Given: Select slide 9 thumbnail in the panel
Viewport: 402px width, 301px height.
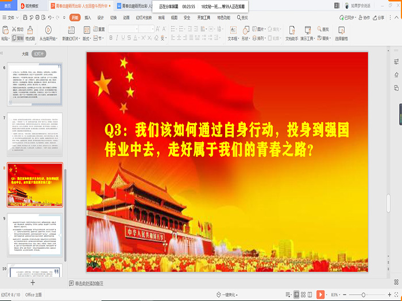Looking at the screenshot, I should coord(35,235).
